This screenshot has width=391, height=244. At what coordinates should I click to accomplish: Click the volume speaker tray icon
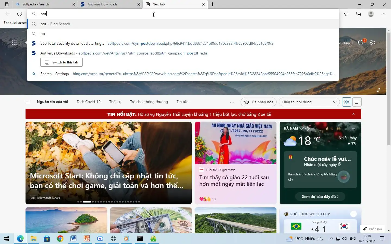click(x=345, y=239)
